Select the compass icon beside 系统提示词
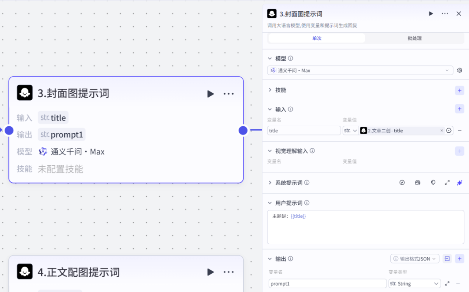The width and height of the screenshot is (469, 292). point(402,183)
